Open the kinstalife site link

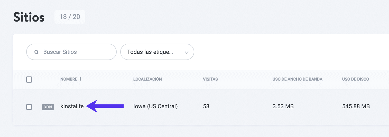click(x=72, y=106)
